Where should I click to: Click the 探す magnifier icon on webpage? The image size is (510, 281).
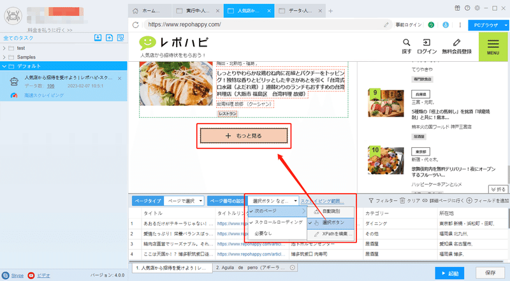coord(407,43)
